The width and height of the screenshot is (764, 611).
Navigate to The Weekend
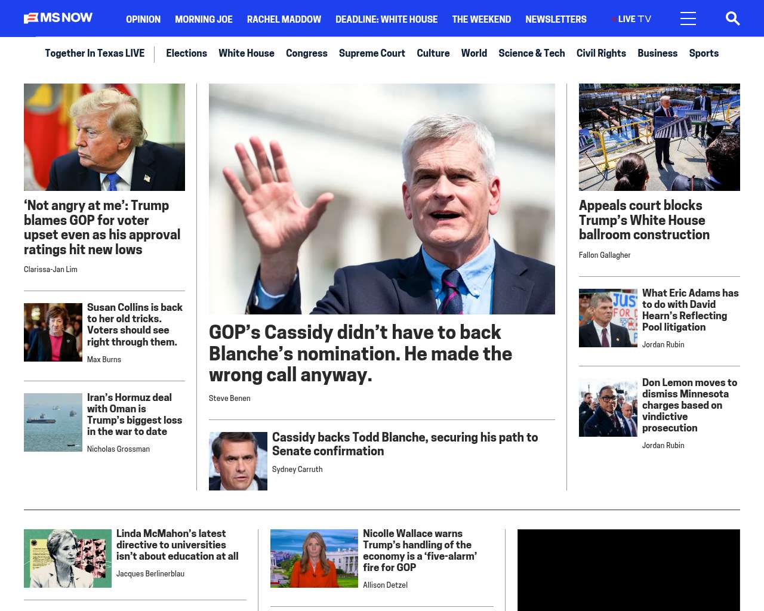point(482,19)
